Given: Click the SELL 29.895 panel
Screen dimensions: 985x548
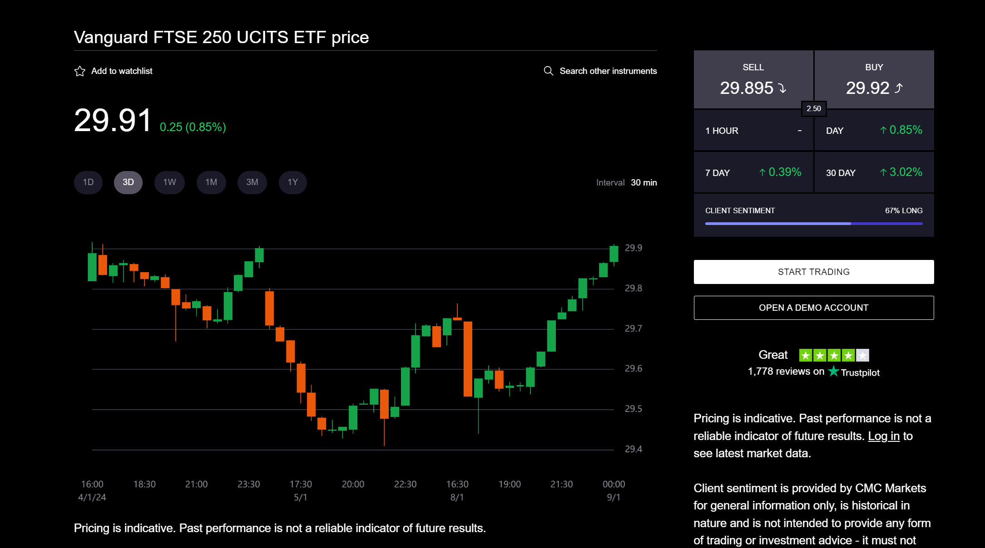Looking at the screenshot, I should (753, 79).
